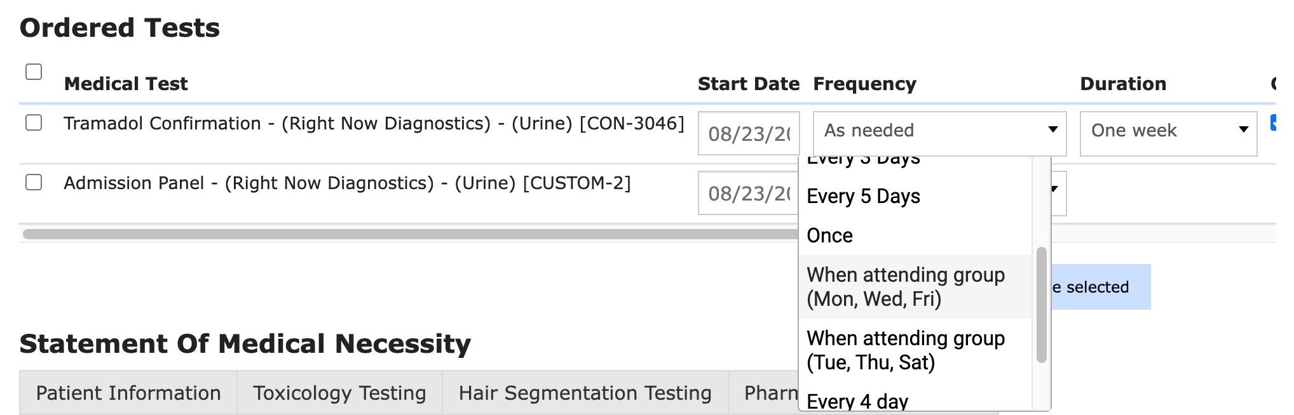1294x415 pixels.
Task: Click the Ordered Tests horizontal scrollbar
Action: point(407,234)
